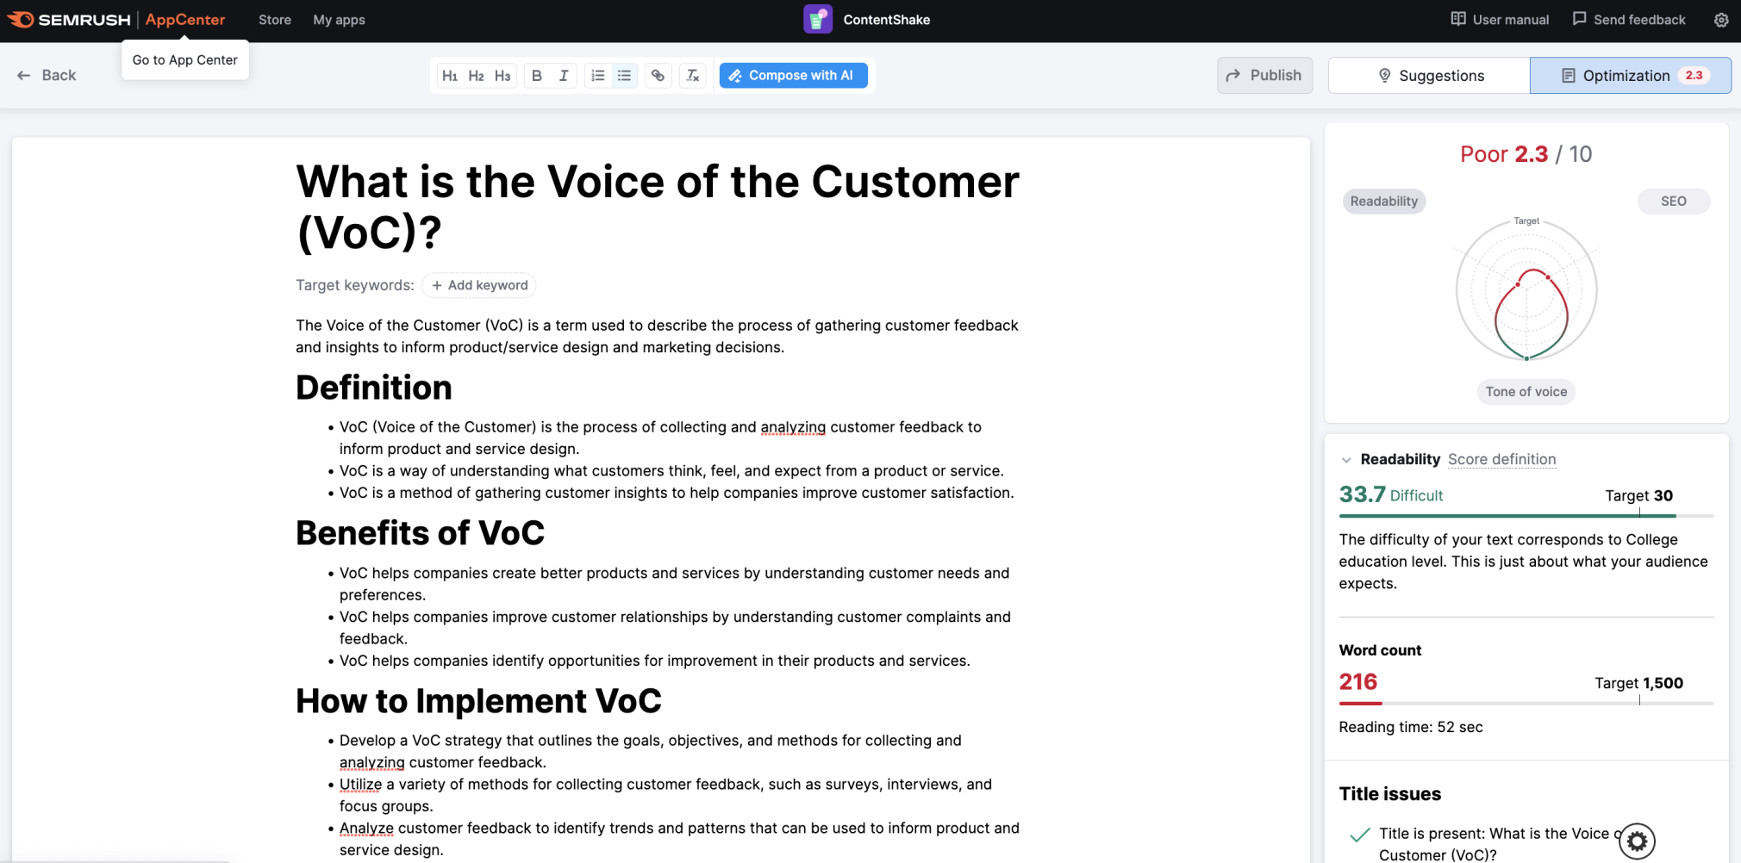Click Compose with AI button
Viewport: 1741px width, 863px height.
pyautogui.click(x=793, y=76)
